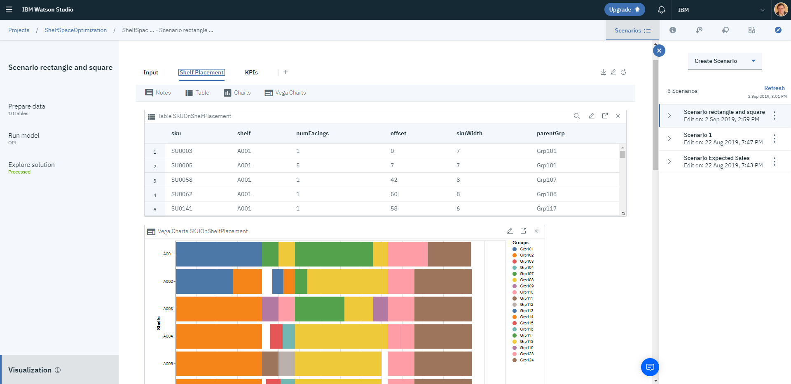Open the comments icon in toolbar
The width and height of the screenshot is (791, 384).
[725, 30]
